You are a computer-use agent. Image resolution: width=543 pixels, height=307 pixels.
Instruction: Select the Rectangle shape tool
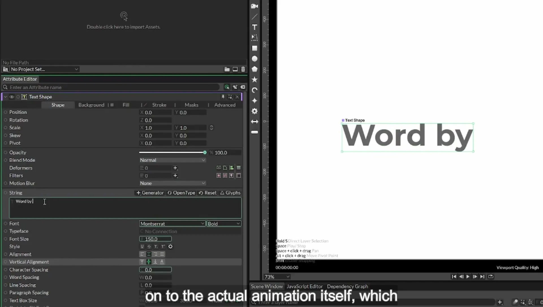coord(255,48)
